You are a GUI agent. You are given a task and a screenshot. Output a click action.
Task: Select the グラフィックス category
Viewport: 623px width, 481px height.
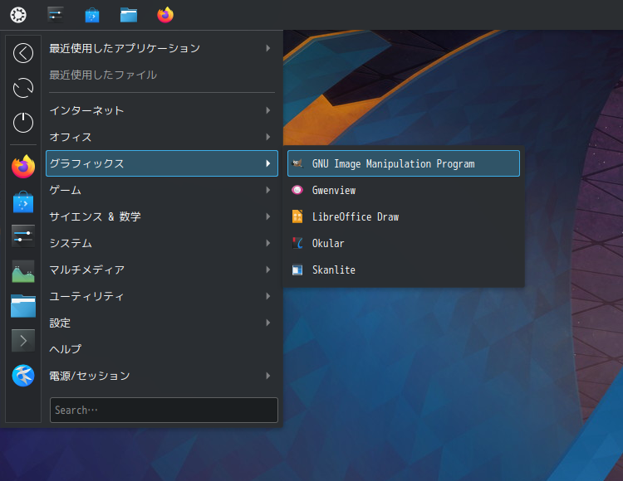coord(162,163)
